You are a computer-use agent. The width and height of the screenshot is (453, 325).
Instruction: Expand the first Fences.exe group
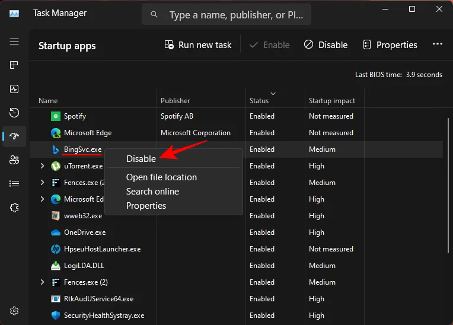pos(42,183)
